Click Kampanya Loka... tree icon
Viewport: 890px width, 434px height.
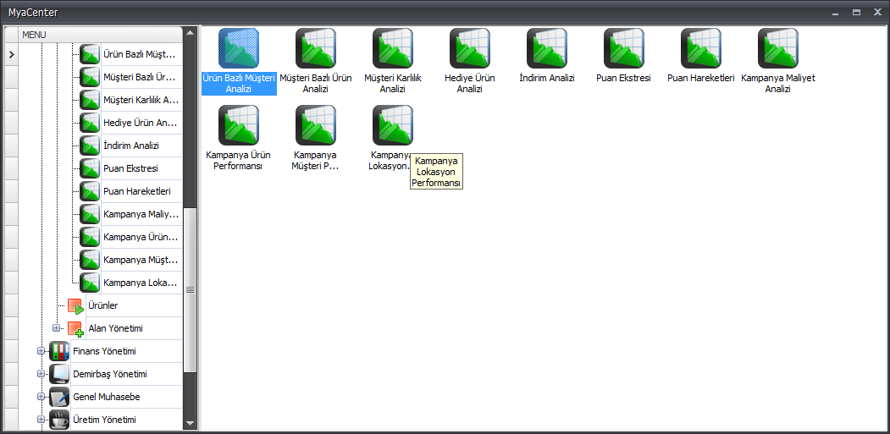coord(90,283)
